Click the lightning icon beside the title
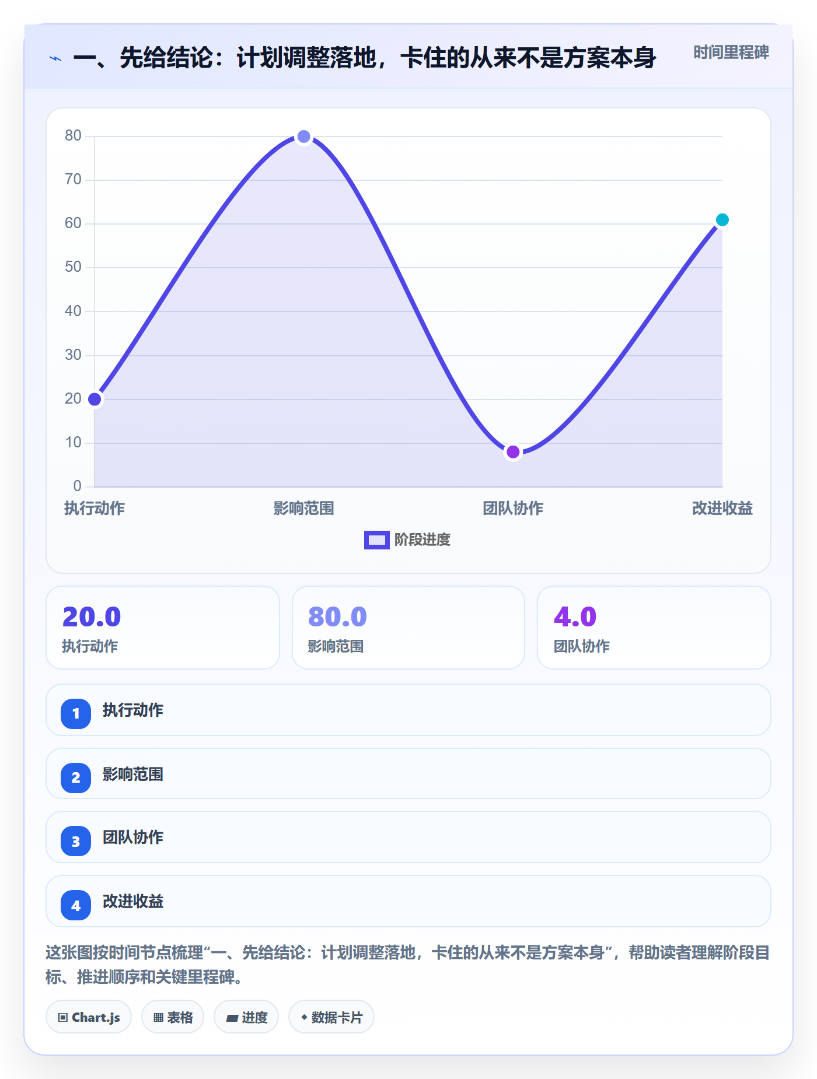 coord(55,58)
